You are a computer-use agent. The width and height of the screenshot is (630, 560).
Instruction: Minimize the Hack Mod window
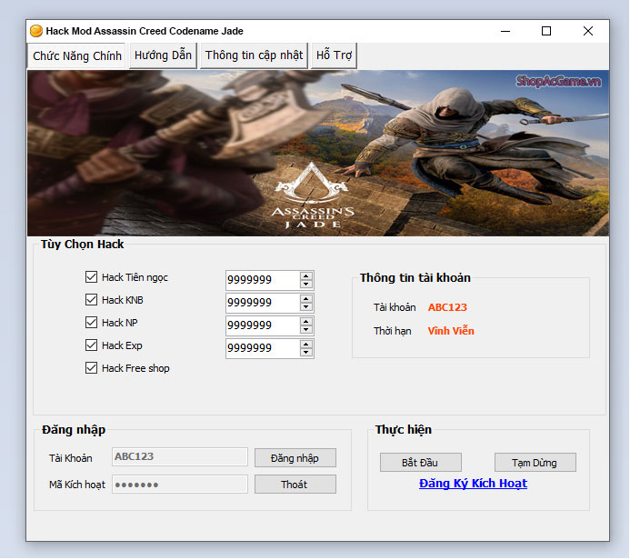pos(505,31)
